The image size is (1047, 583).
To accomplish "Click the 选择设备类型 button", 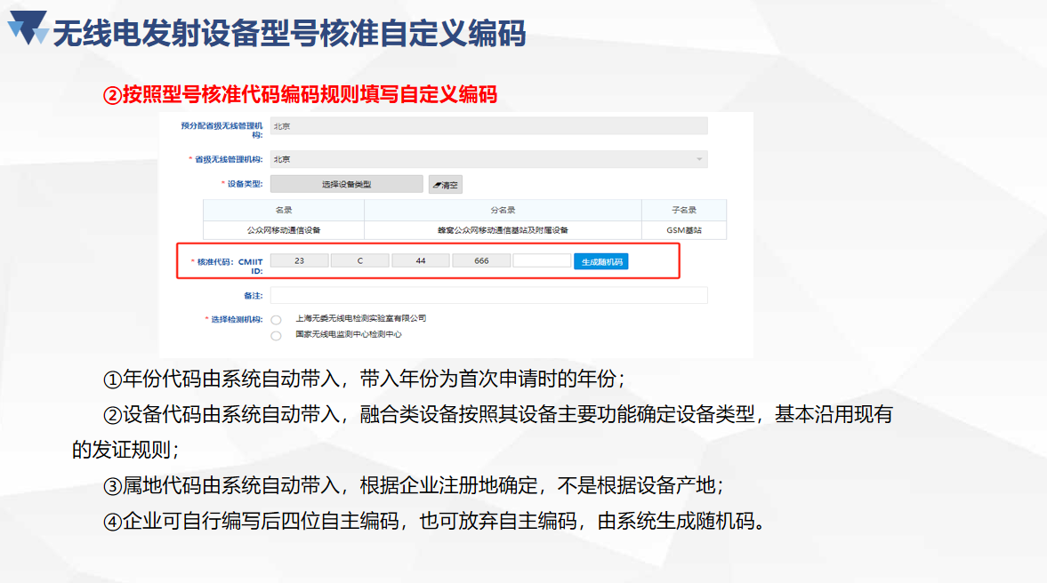I will click(x=346, y=184).
